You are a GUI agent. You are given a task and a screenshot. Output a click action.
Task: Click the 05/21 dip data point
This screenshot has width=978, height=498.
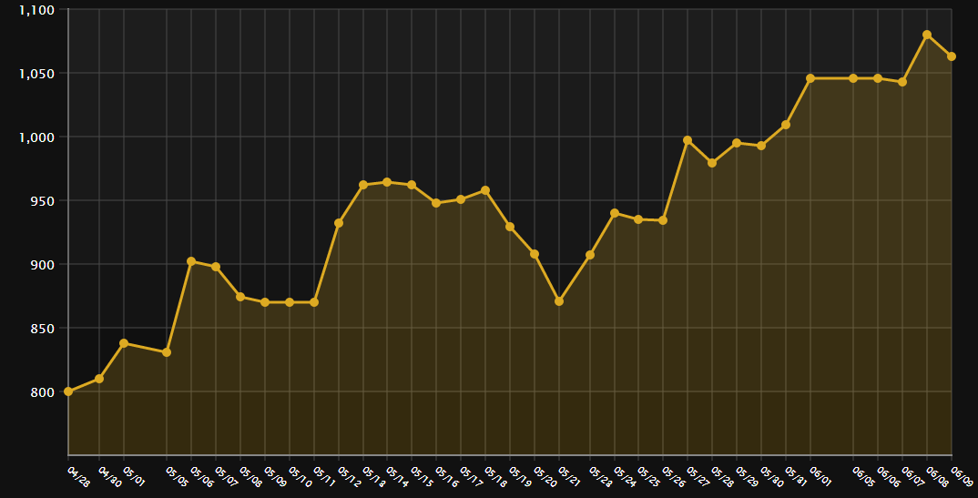pyautogui.click(x=559, y=301)
